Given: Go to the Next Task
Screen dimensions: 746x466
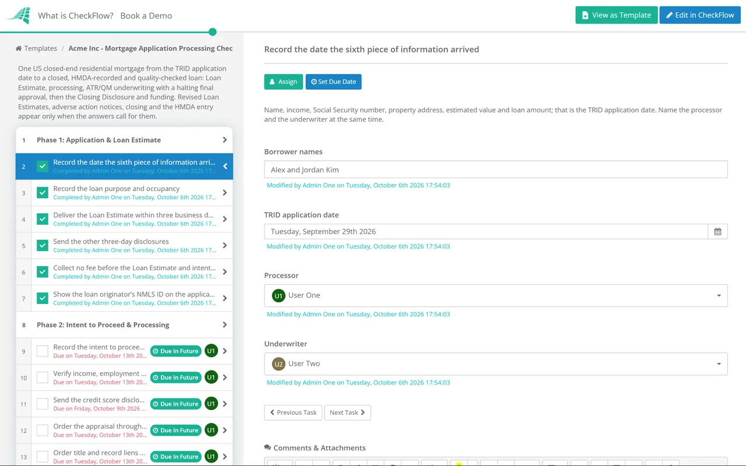Looking at the screenshot, I should (347, 412).
